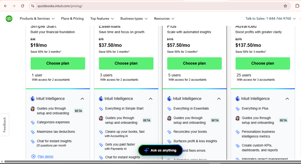
Task: Click BETA badge in Advanced card
Action: (283, 120)
